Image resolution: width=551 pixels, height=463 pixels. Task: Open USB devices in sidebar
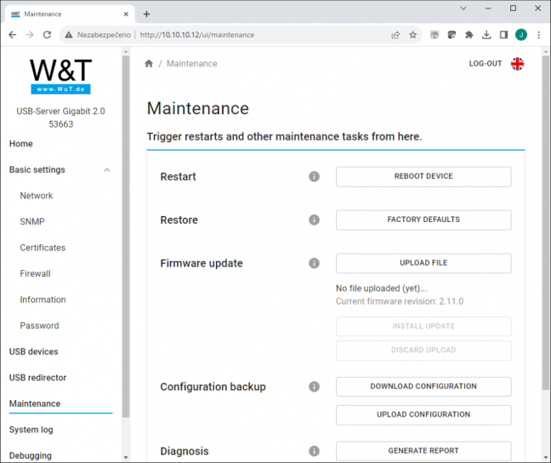click(x=34, y=352)
